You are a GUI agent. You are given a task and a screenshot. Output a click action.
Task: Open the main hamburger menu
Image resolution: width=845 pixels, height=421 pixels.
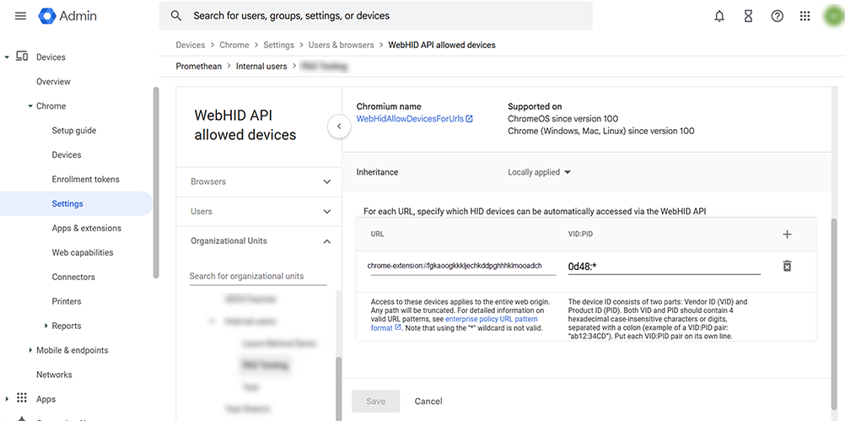[x=20, y=16]
